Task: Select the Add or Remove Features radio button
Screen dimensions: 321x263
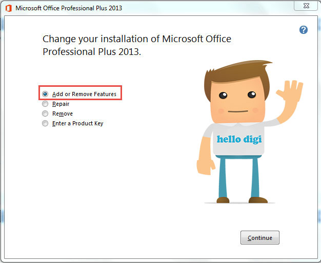Action: (45, 95)
